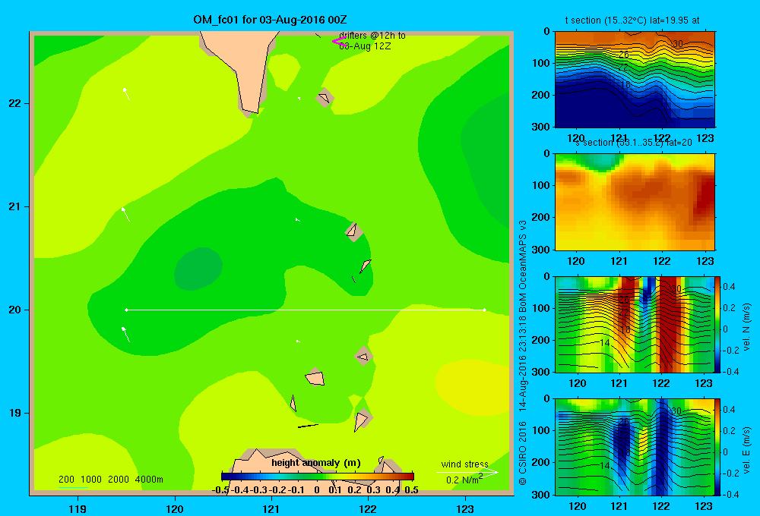Click latitude label 22 on main map axis
The height and width of the screenshot is (516, 760).
tap(15, 104)
